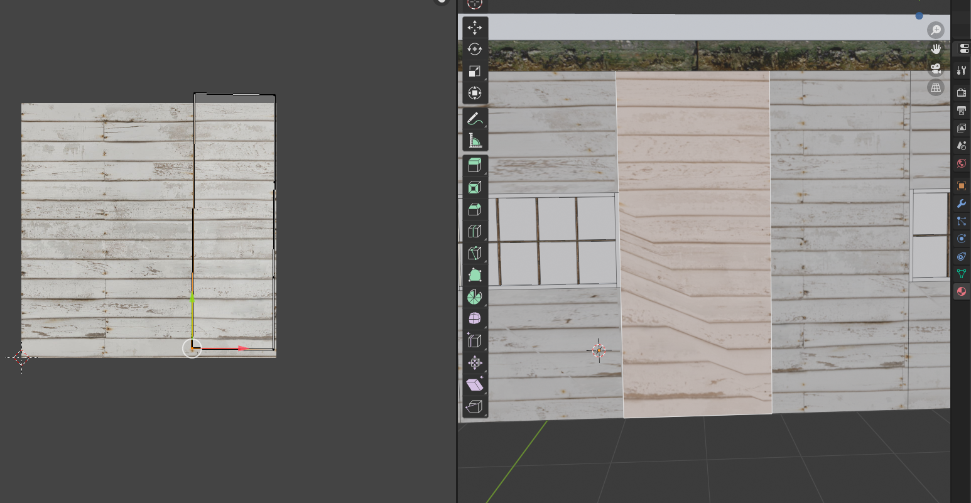971x503 pixels.
Task: Select the Shrink/Fatten tool
Action: [475, 362]
